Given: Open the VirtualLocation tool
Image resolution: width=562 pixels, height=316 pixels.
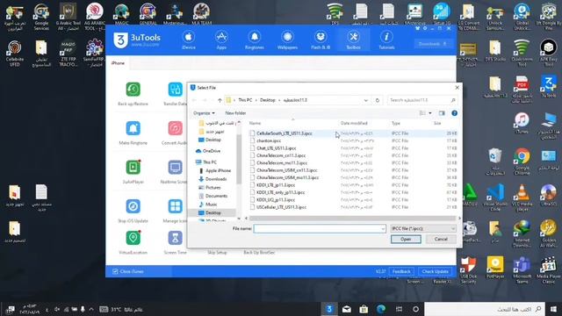Looking at the screenshot, I should coord(133,242).
